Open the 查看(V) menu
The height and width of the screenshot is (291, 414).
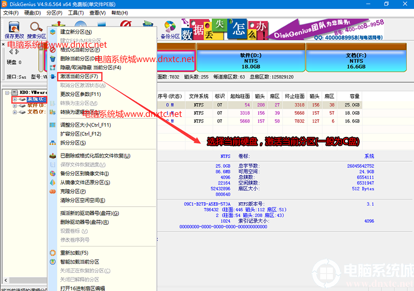tap(97, 13)
